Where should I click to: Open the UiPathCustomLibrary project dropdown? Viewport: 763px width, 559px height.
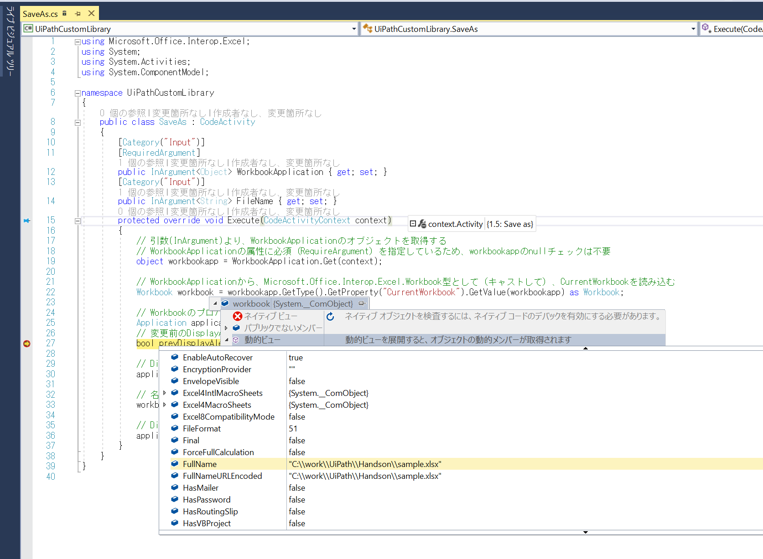(x=353, y=29)
